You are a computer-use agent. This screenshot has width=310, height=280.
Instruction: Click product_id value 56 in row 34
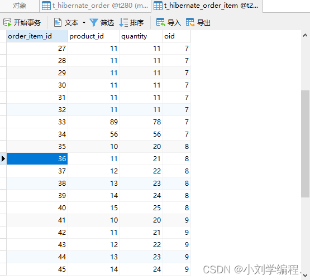click(x=114, y=134)
